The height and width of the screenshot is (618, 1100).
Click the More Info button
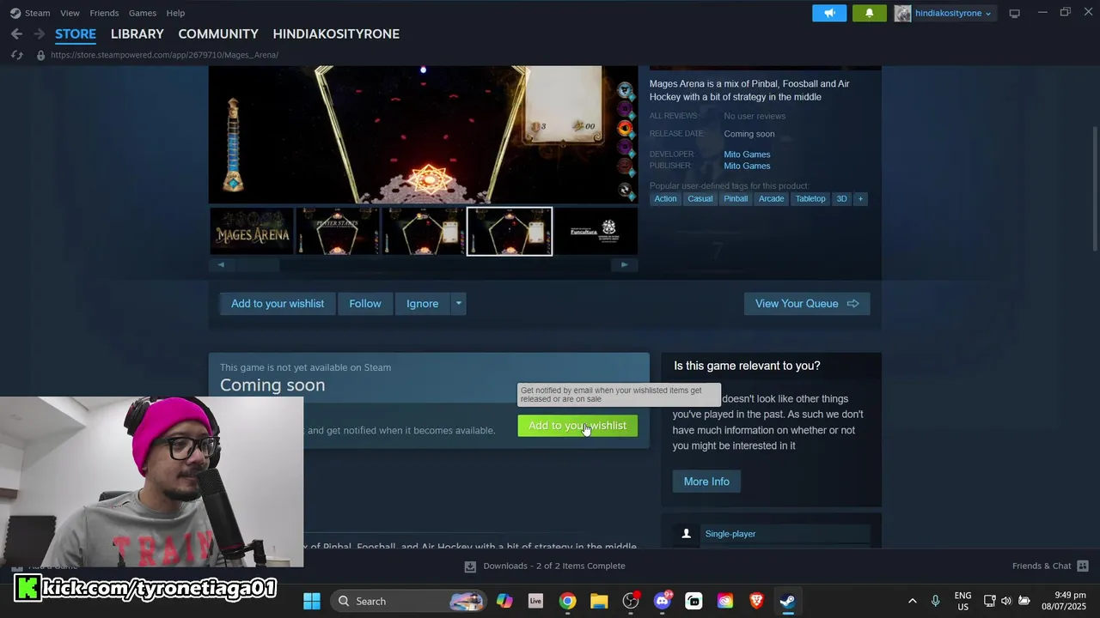(706, 482)
